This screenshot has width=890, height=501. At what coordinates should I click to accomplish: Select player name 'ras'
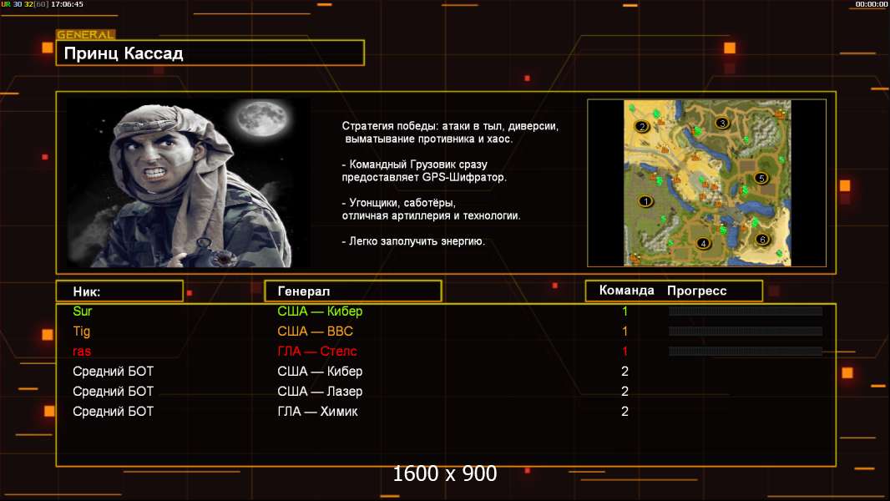(82, 352)
